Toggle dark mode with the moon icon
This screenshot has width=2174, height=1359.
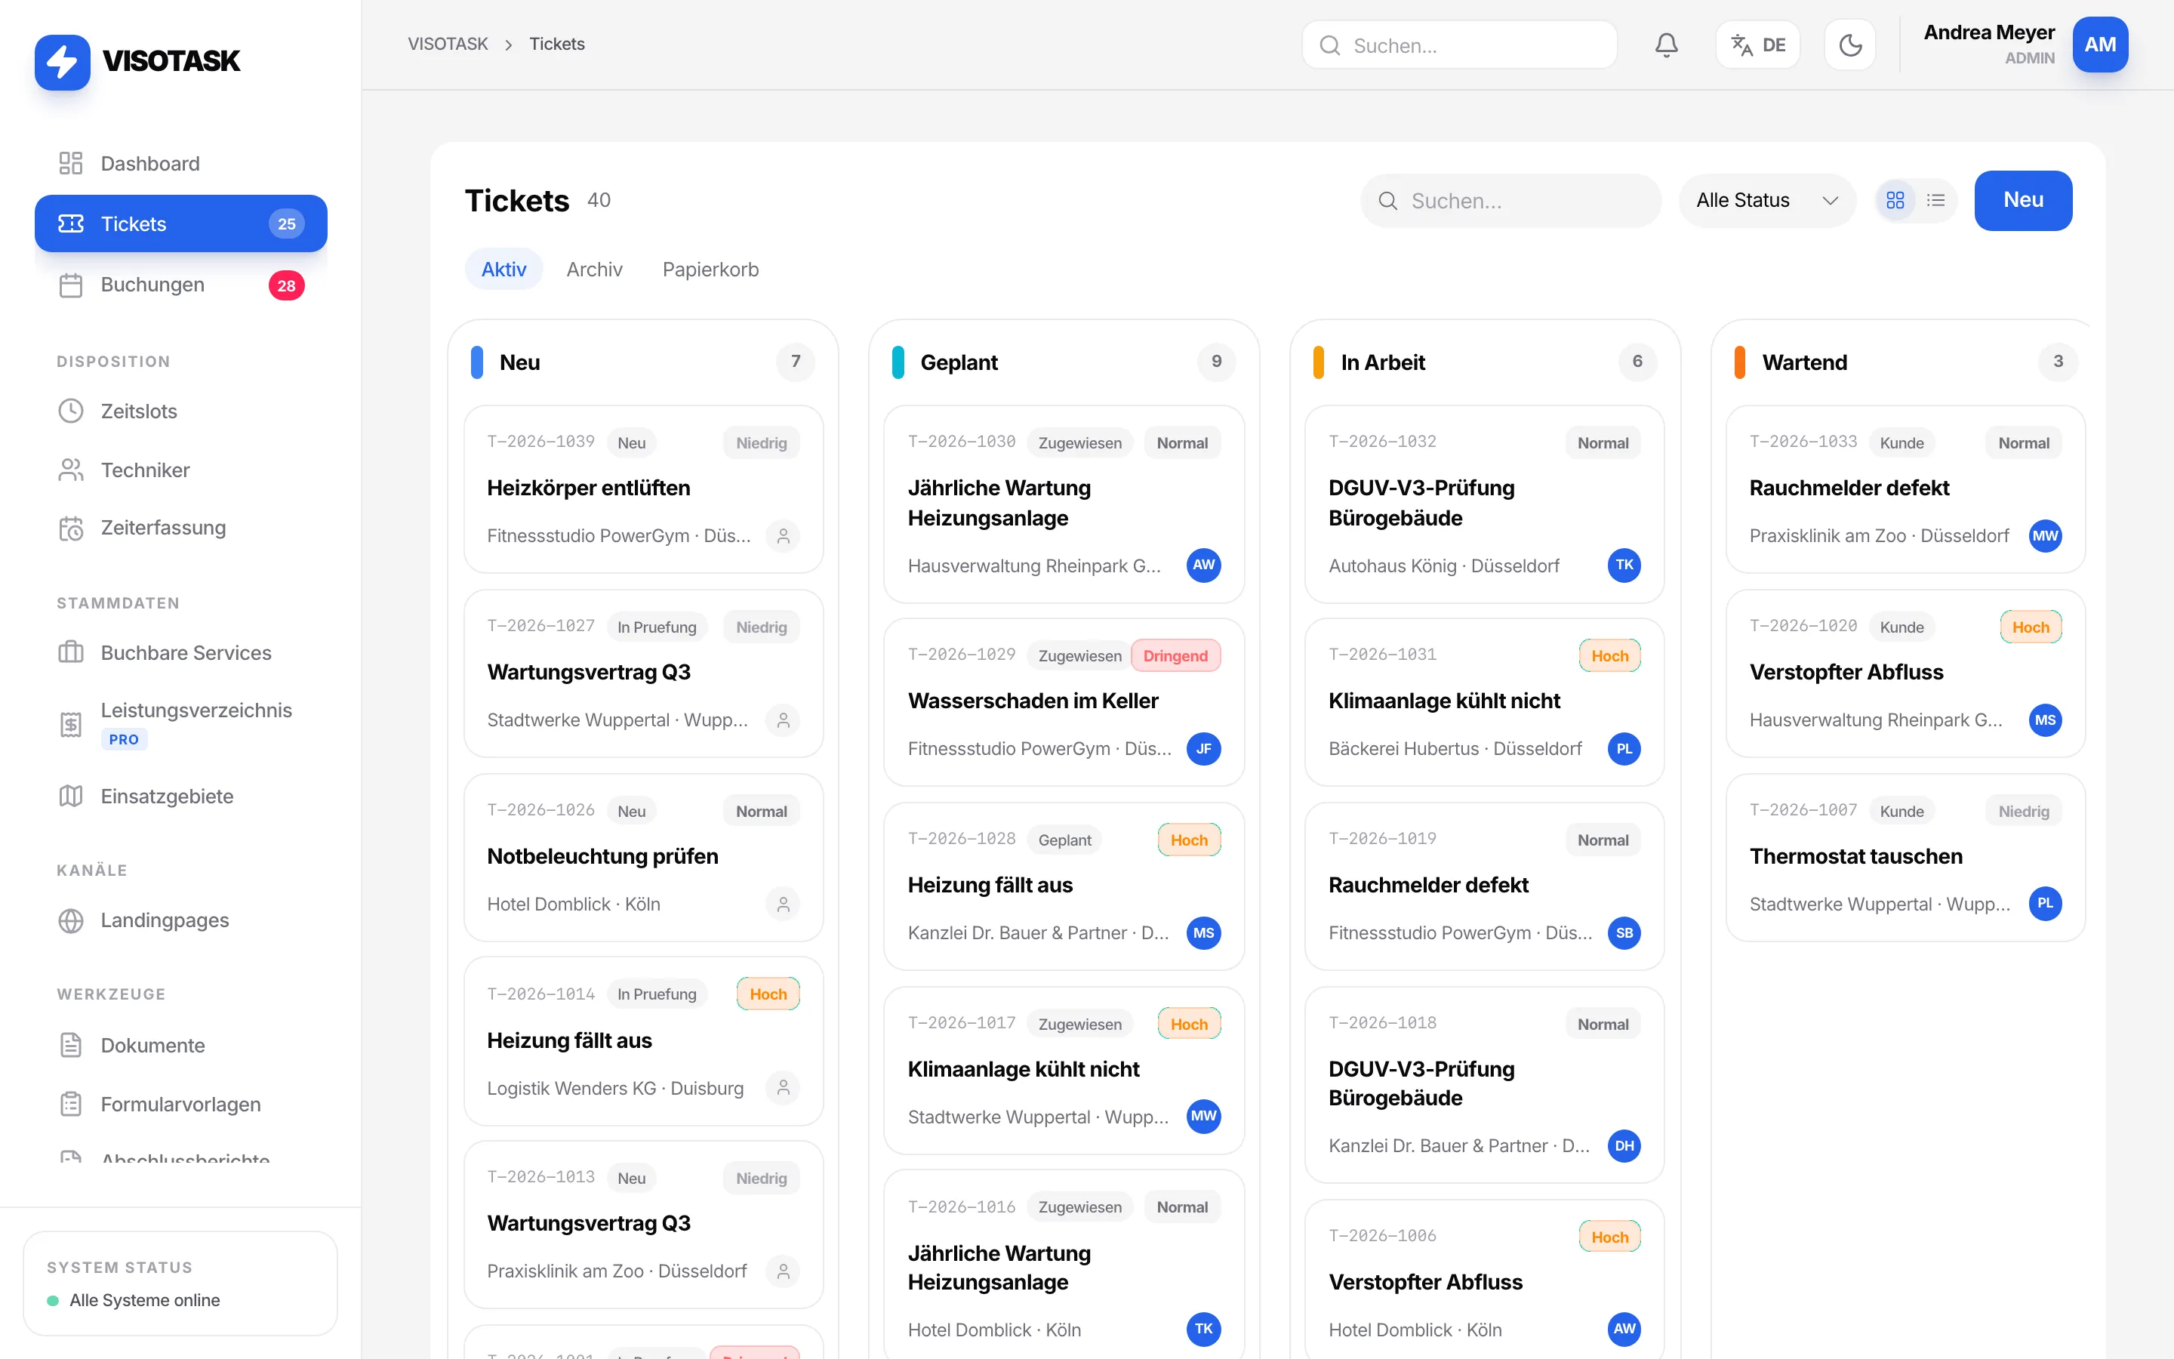(x=1849, y=45)
